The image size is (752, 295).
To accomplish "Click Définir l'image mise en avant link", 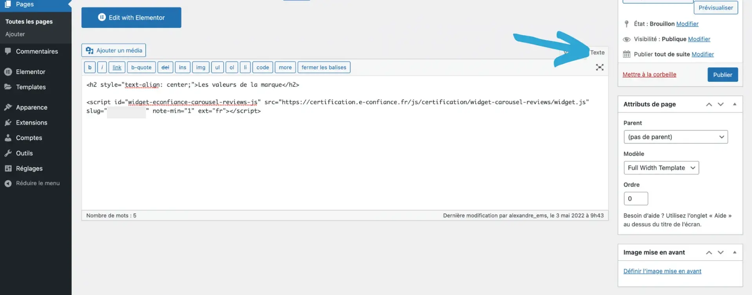I will pyautogui.click(x=662, y=271).
